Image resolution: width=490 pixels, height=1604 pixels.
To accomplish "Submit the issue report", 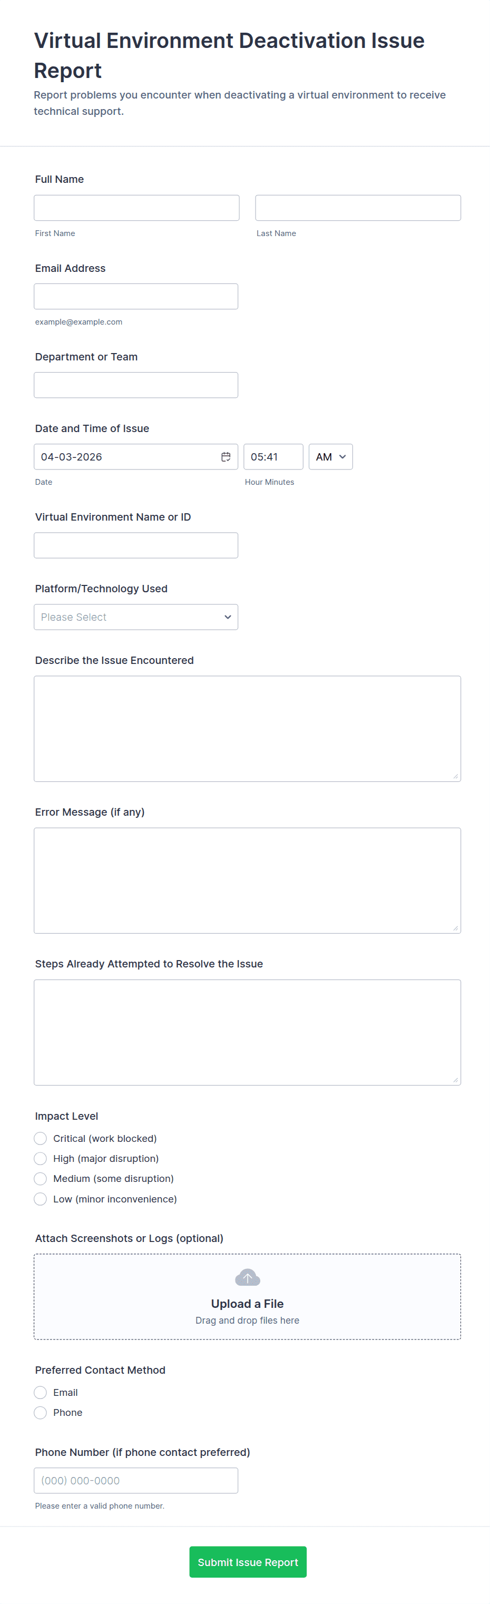I will point(248,1562).
